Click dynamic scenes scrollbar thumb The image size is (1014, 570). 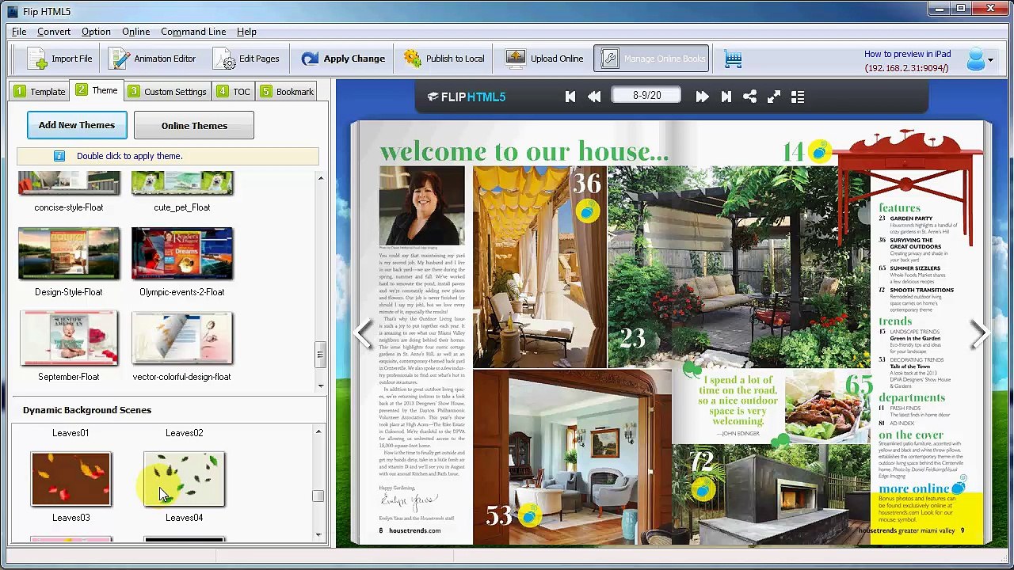tap(318, 496)
